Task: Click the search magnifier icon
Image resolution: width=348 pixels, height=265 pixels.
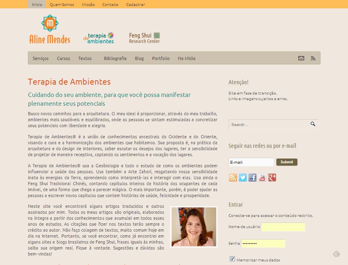Action: click(x=313, y=124)
